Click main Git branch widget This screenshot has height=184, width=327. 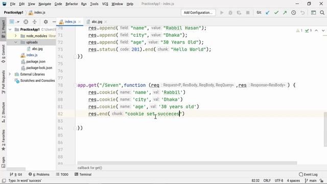311,180
